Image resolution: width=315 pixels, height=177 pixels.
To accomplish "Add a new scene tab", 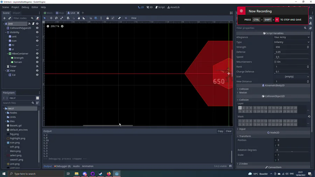I will 83,13.
